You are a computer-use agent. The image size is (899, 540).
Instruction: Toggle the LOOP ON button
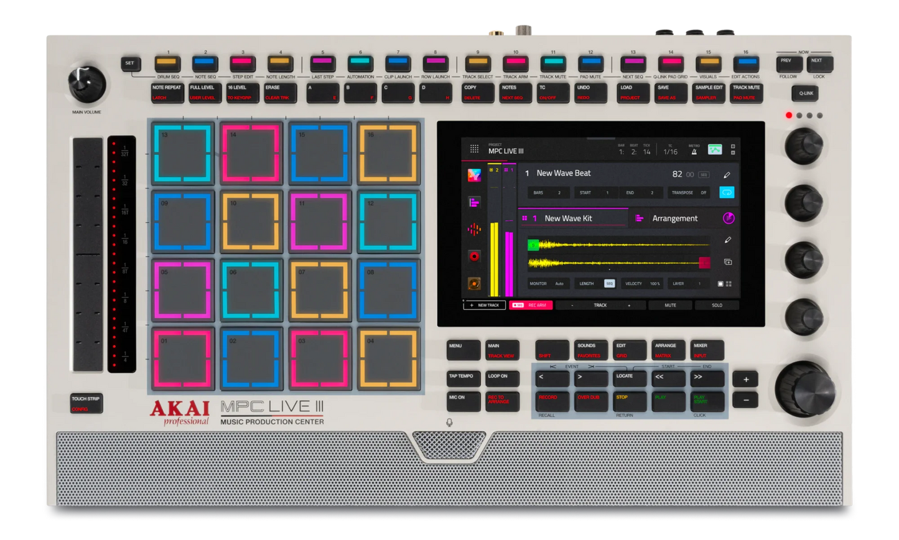[x=502, y=379]
